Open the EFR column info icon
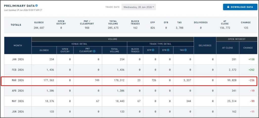This screenshot has width=259, height=118. (168, 50)
